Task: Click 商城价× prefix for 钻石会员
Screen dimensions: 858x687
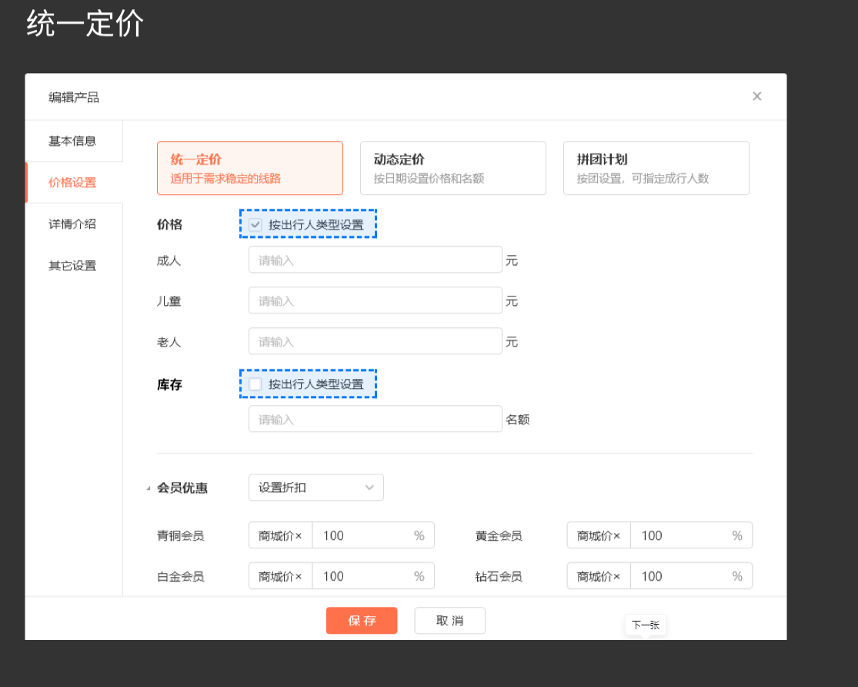Action: click(x=599, y=576)
